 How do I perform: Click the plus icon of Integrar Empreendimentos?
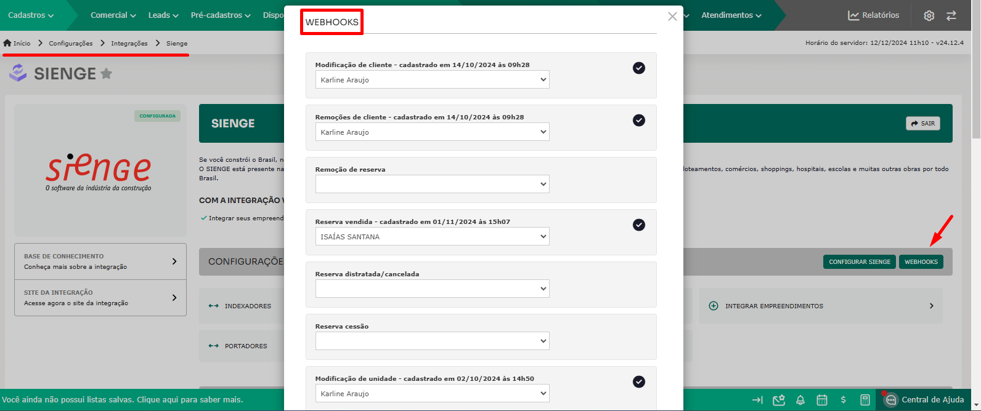(x=714, y=306)
